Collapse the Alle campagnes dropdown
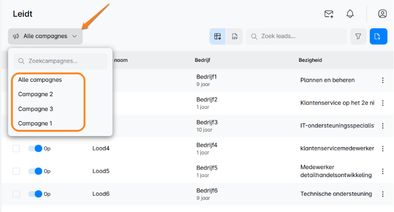 pyautogui.click(x=45, y=36)
